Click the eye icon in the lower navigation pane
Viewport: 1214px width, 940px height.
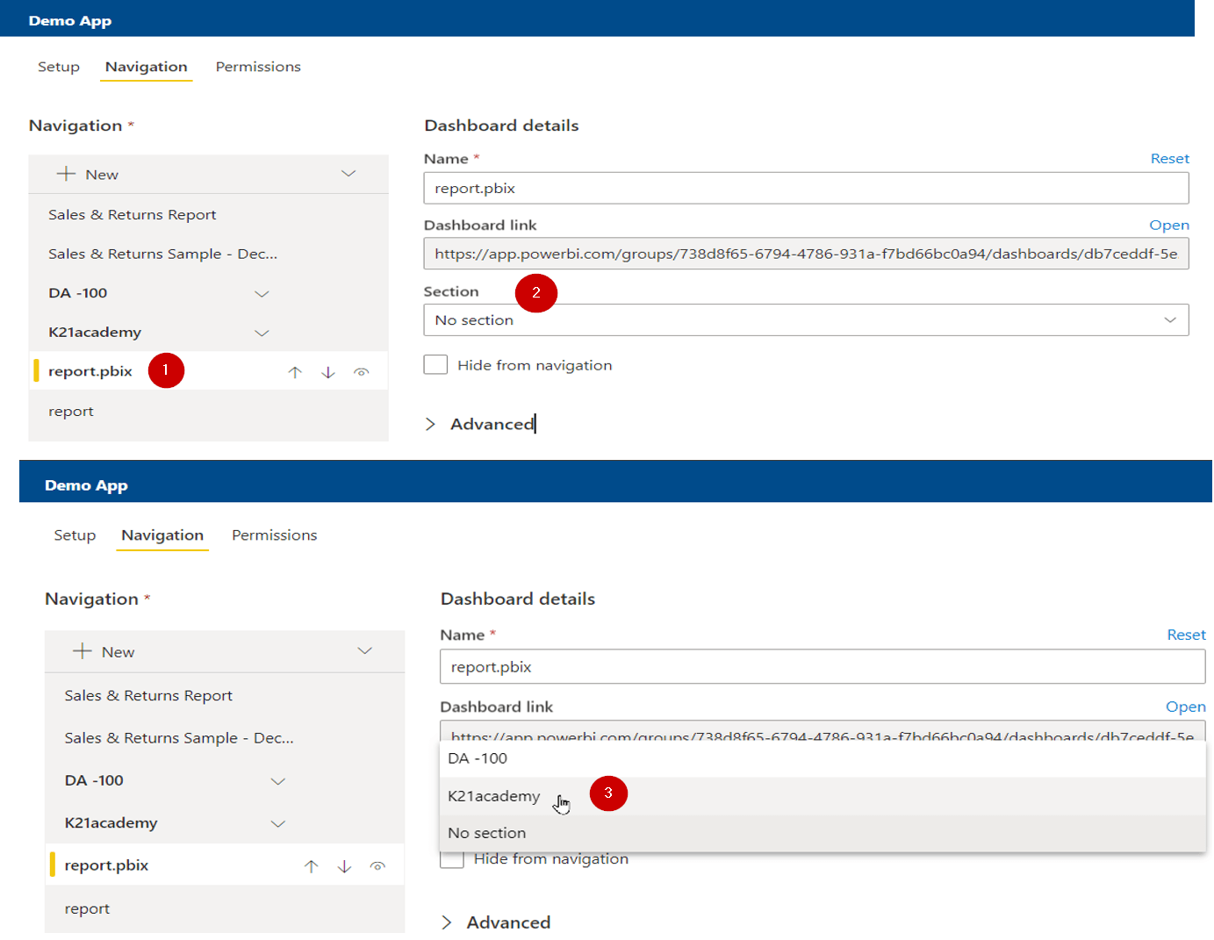(377, 865)
